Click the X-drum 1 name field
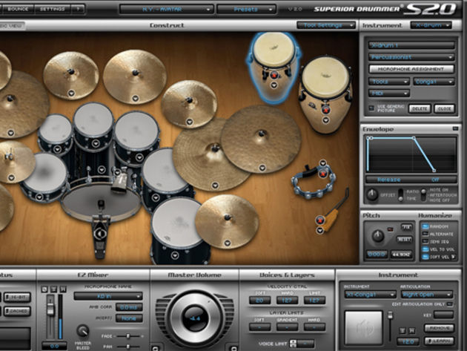 pyautogui.click(x=411, y=45)
